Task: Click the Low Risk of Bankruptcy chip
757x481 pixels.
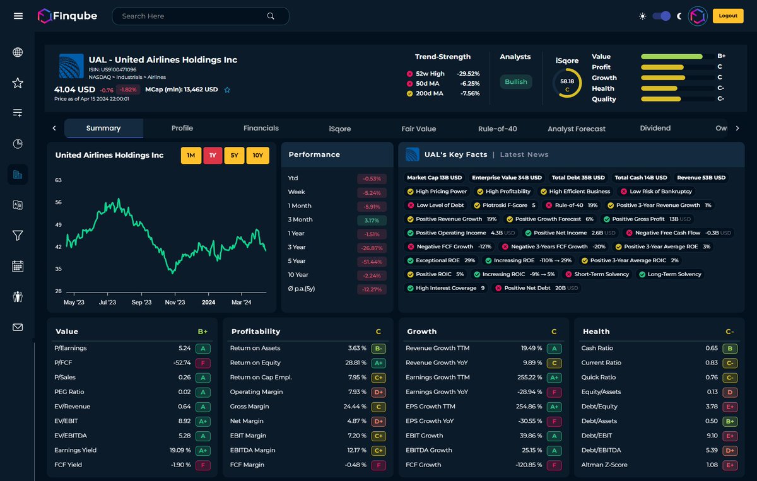Action: [x=656, y=192]
